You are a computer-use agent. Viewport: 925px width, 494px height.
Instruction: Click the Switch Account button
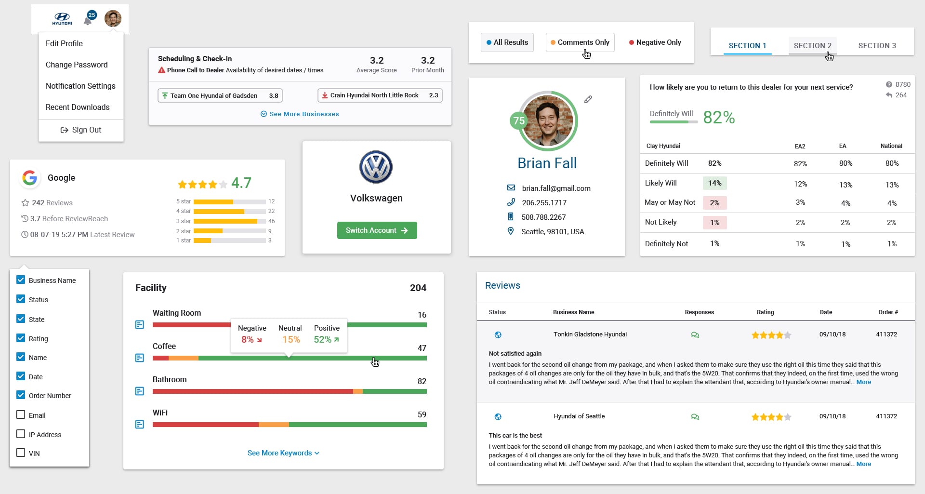pyautogui.click(x=377, y=230)
